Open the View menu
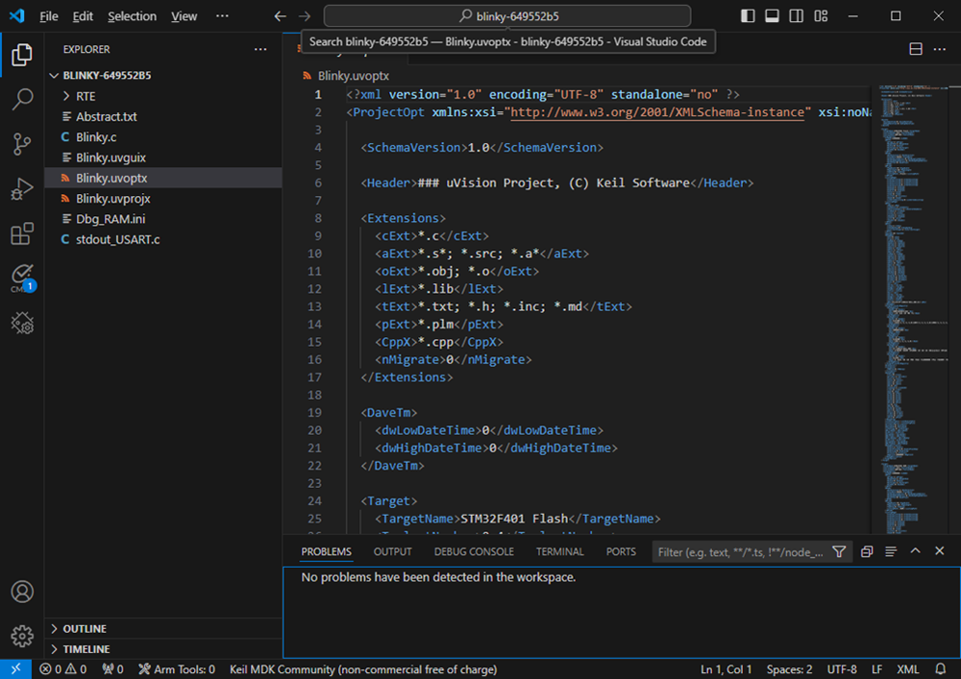This screenshot has width=961, height=679. tap(184, 16)
